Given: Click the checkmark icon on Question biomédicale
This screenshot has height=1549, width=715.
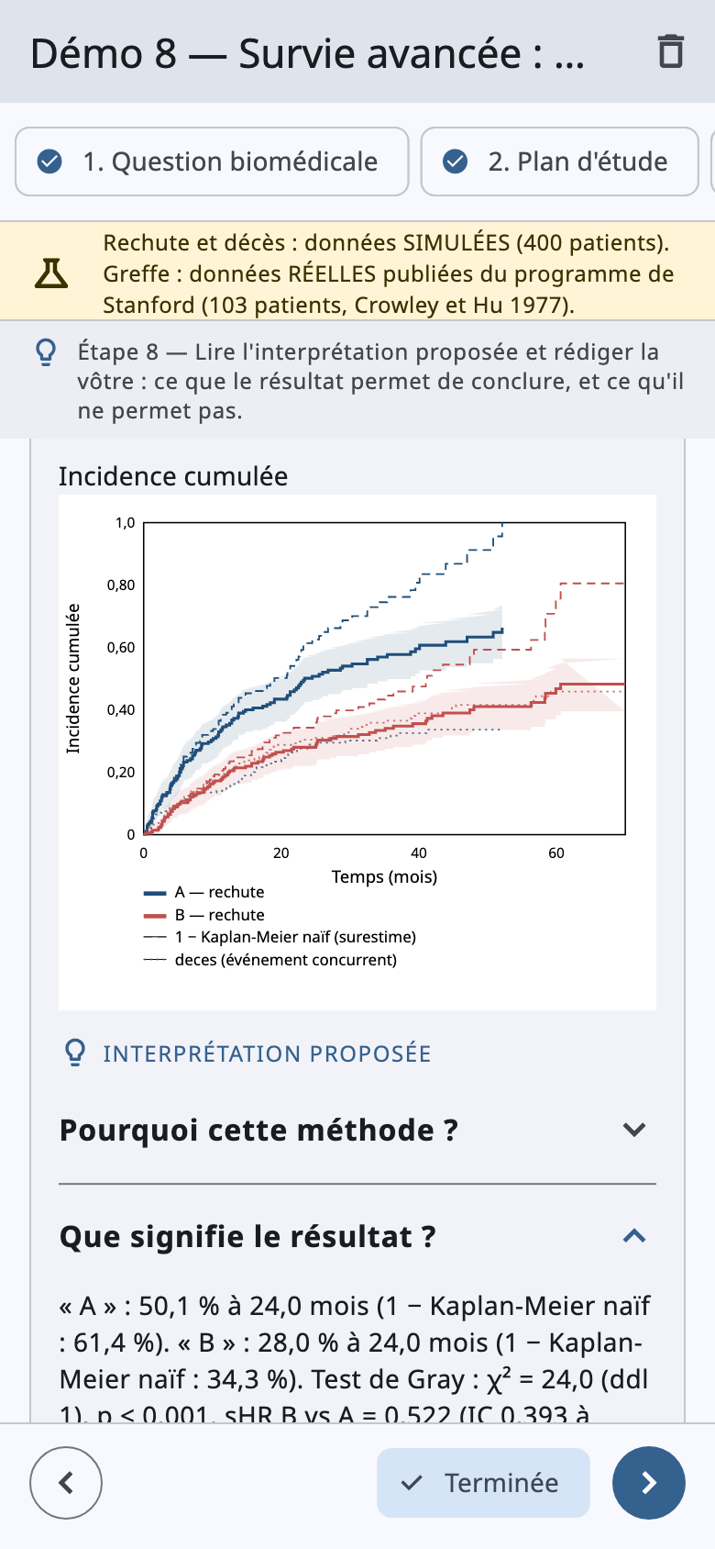Looking at the screenshot, I should pyautogui.click(x=49, y=162).
